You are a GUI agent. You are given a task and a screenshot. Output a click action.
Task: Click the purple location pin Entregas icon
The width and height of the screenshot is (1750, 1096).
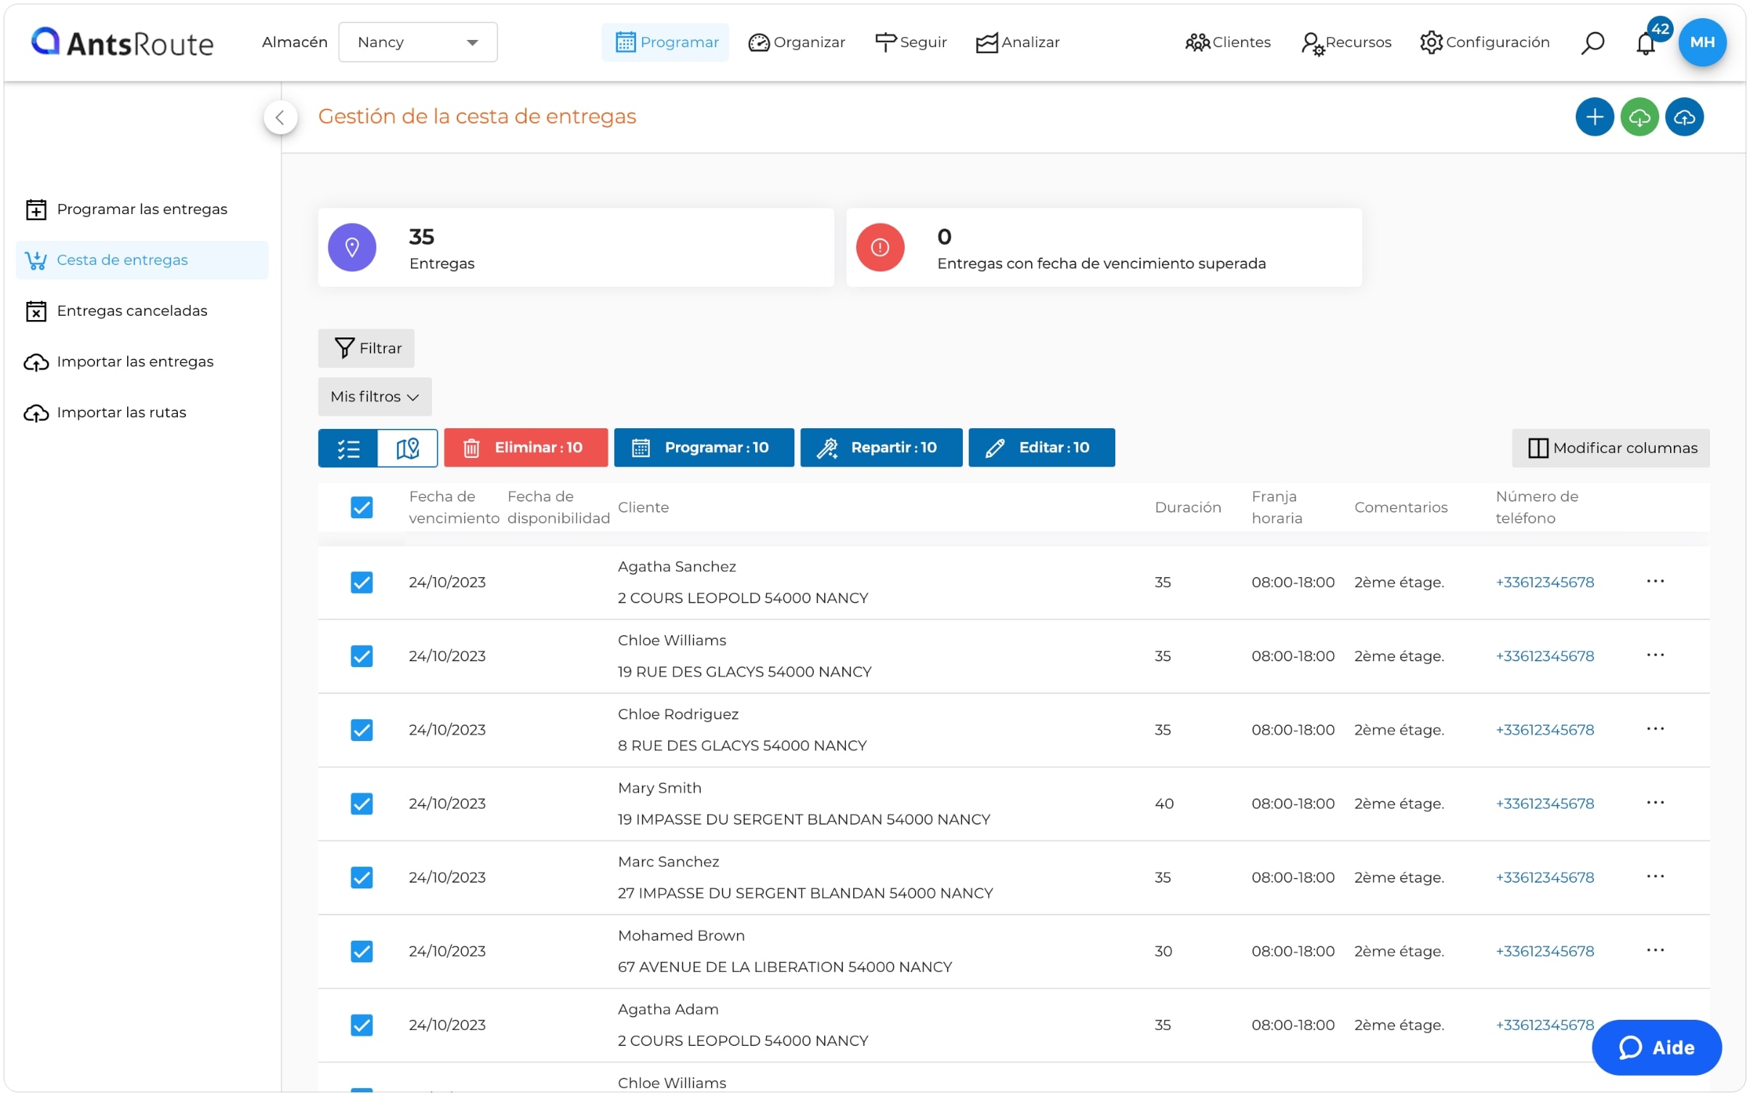tap(352, 248)
